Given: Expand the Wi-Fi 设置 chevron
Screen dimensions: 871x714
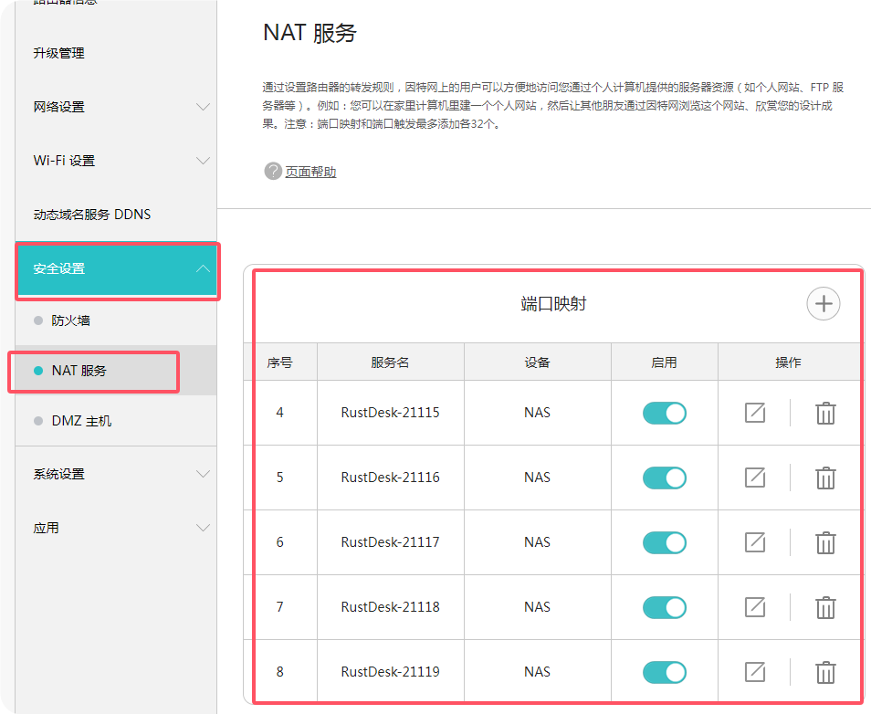Looking at the screenshot, I should pyautogui.click(x=204, y=161).
